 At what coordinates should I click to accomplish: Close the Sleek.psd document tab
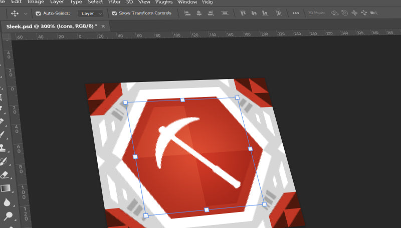[103, 26]
